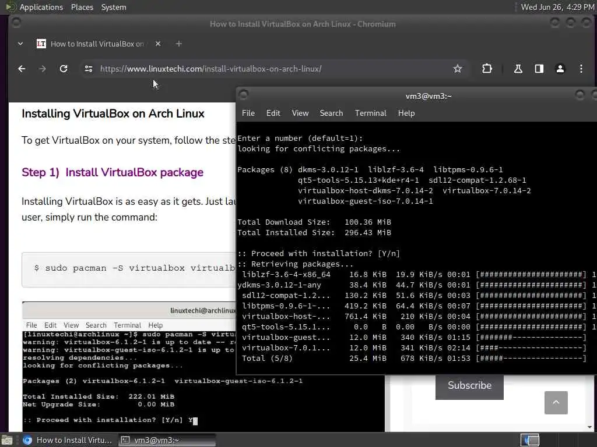Click the Chromium window menu button at title left
The width and height of the screenshot is (597, 447).
(x=16, y=23)
